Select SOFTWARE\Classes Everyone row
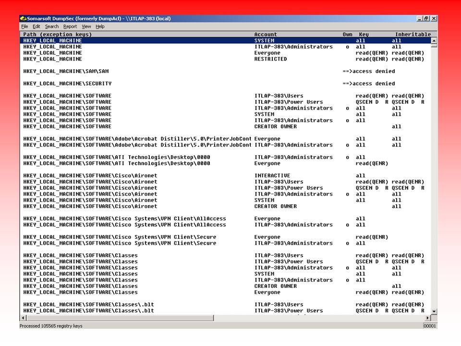The width and height of the screenshot is (461, 346). [x=225, y=292]
